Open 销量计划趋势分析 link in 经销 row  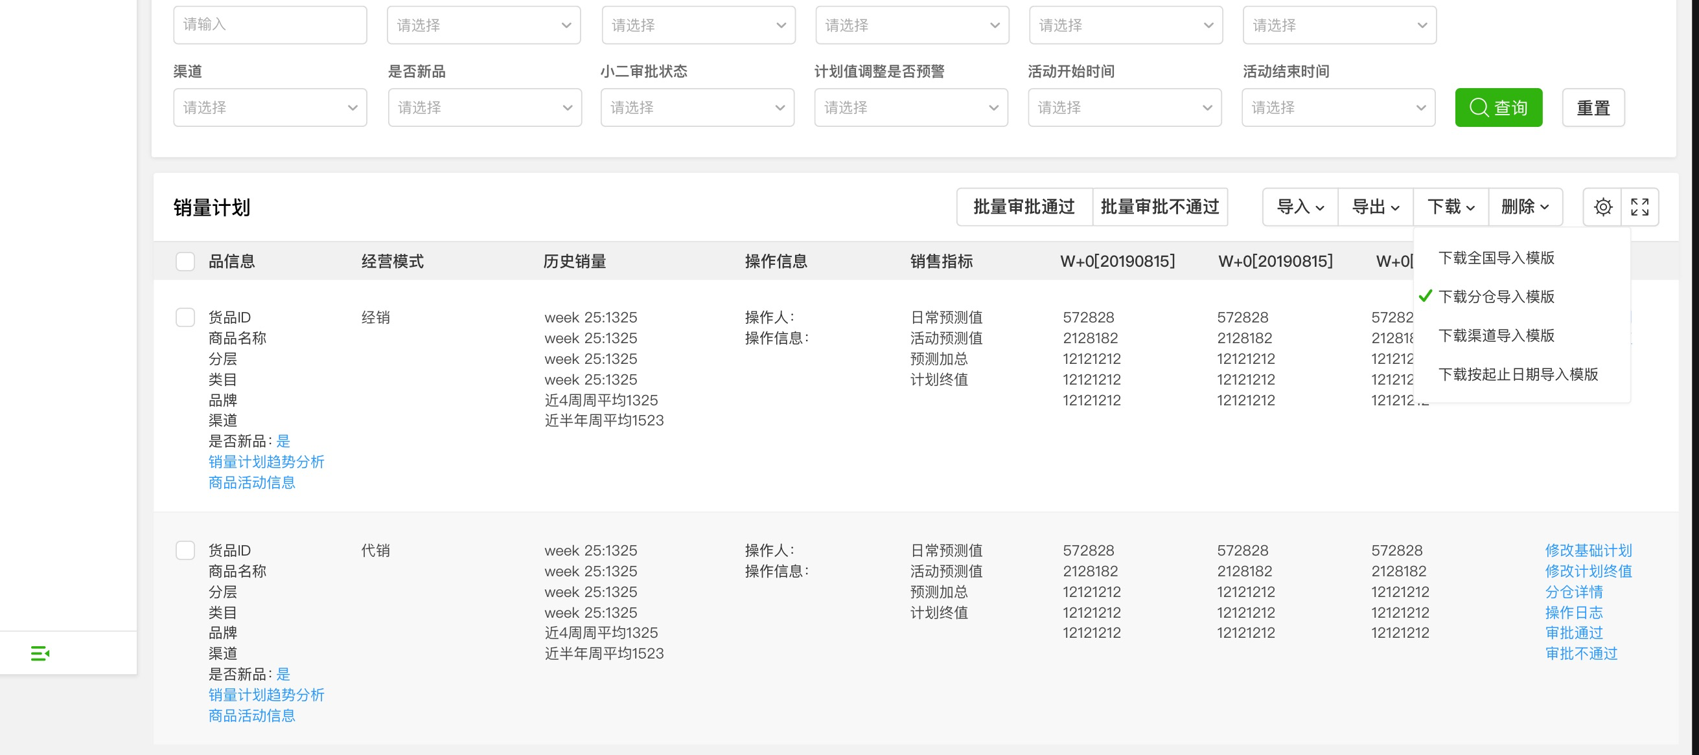pyautogui.click(x=266, y=462)
